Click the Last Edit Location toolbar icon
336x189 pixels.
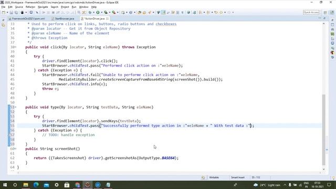pyautogui.click(x=216, y=13)
